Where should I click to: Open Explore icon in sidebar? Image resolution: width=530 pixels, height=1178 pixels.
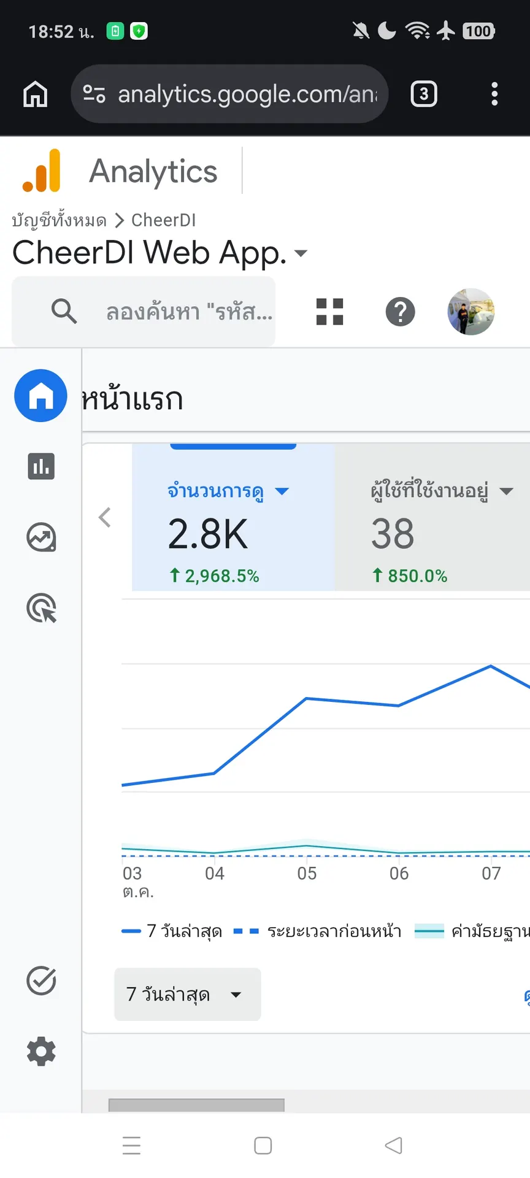[41, 537]
